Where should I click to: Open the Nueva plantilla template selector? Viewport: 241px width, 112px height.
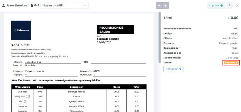click(65, 6)
